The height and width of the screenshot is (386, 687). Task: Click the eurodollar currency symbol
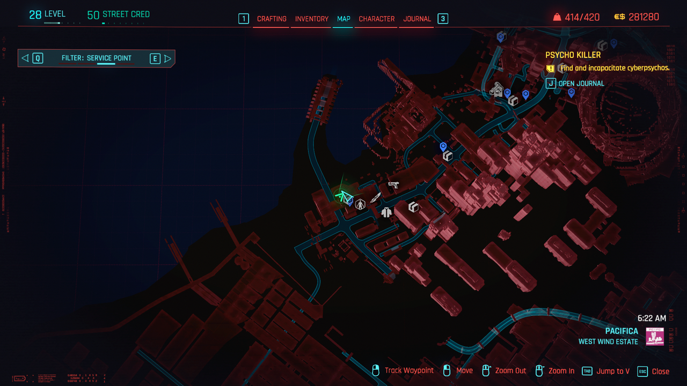(619, 17)
